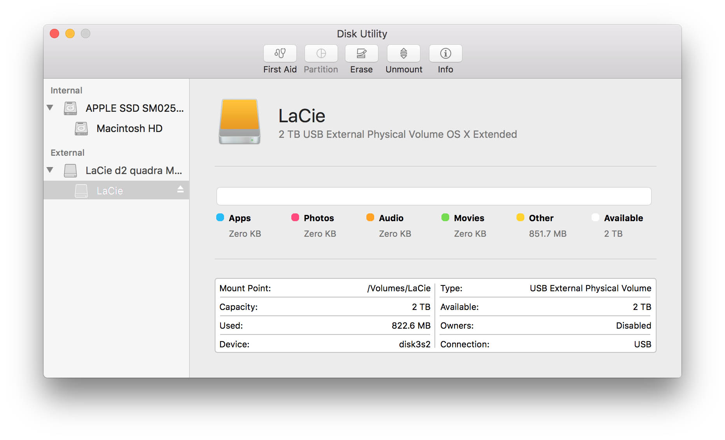Click the "USB External Physical Volume" type value

point(590,289)
